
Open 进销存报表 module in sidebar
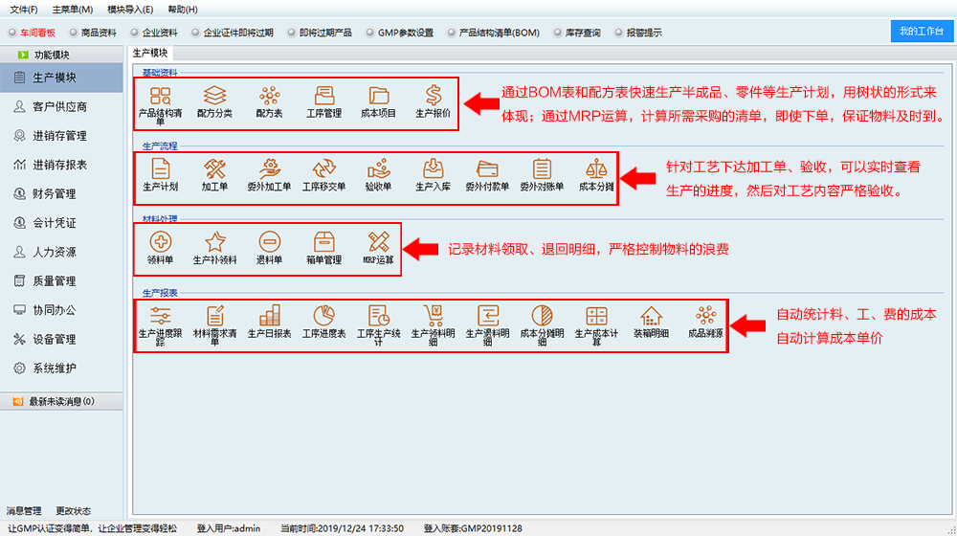point(61,165)
